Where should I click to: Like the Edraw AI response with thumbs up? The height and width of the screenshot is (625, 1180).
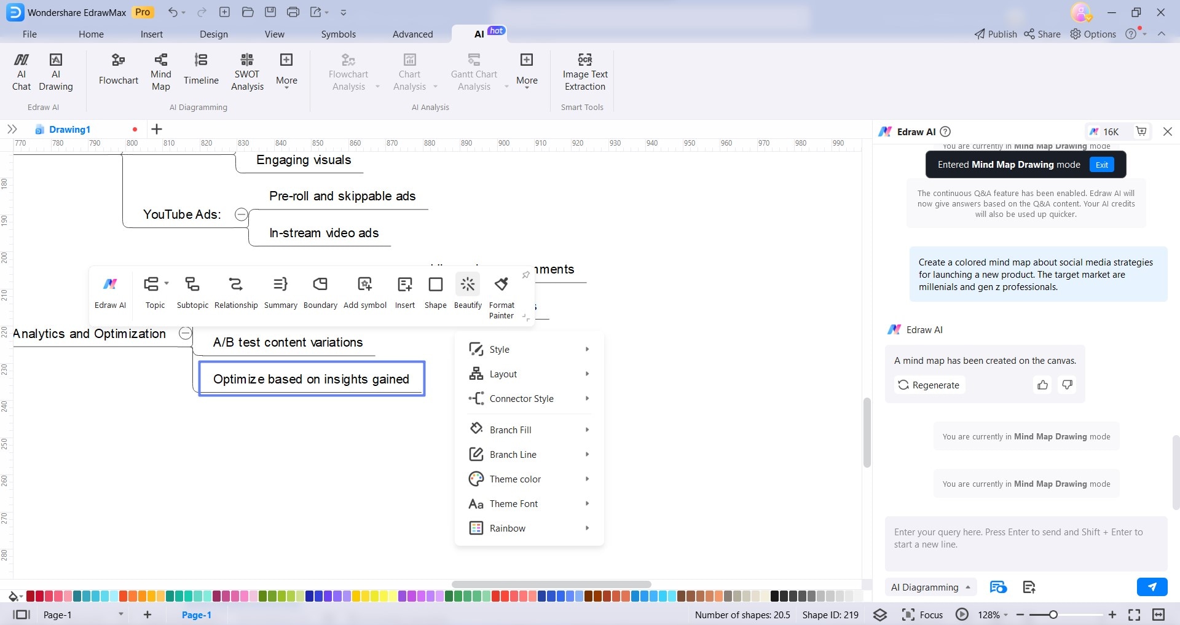1042,385
